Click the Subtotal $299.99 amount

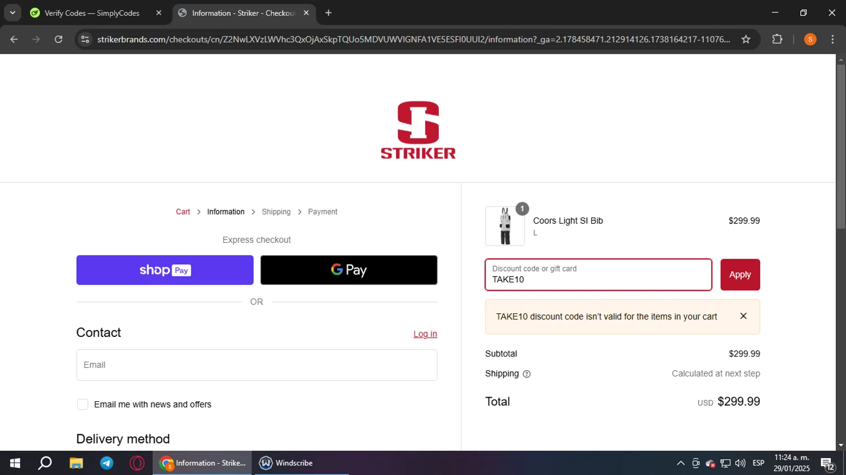point(744,354)
